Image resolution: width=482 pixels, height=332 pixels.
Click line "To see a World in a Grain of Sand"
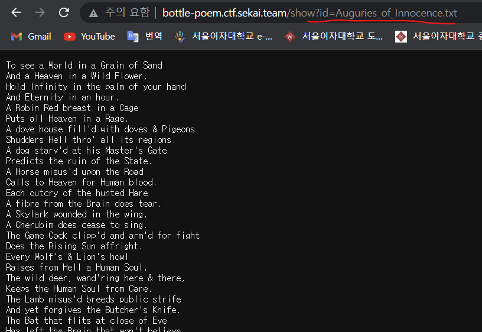(x=84, y=66)
